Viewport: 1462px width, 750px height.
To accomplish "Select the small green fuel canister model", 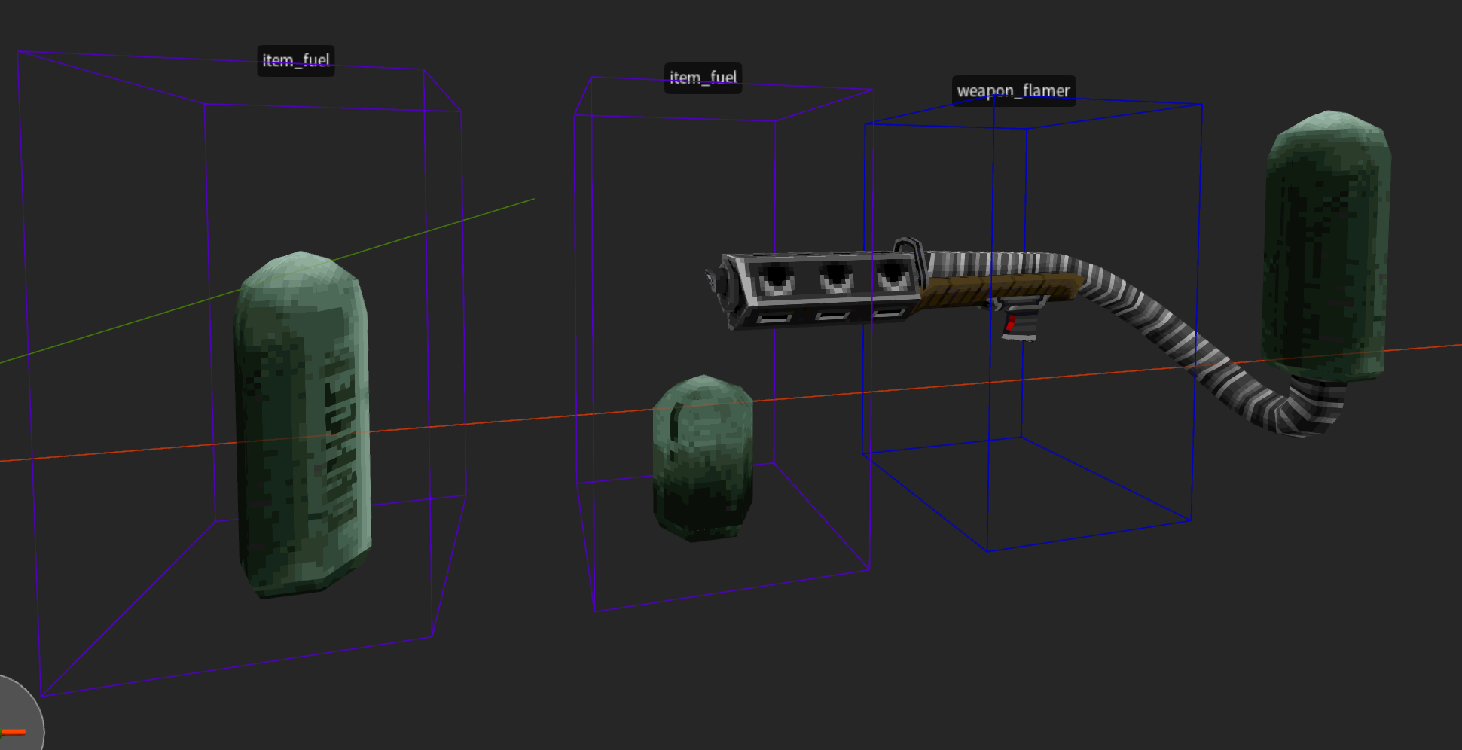I will click(703, 458).
